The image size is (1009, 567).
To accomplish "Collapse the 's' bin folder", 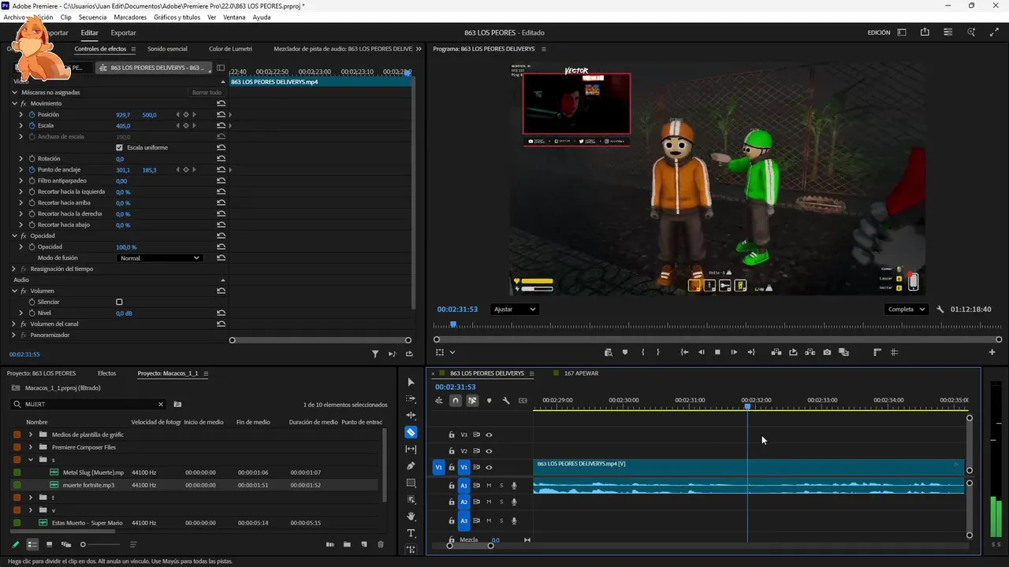I will (x=31, y=460).
